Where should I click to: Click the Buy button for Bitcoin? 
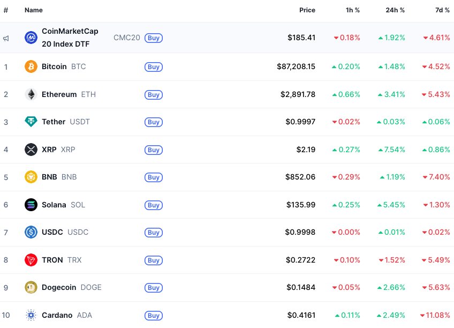[x=154, y=66]
